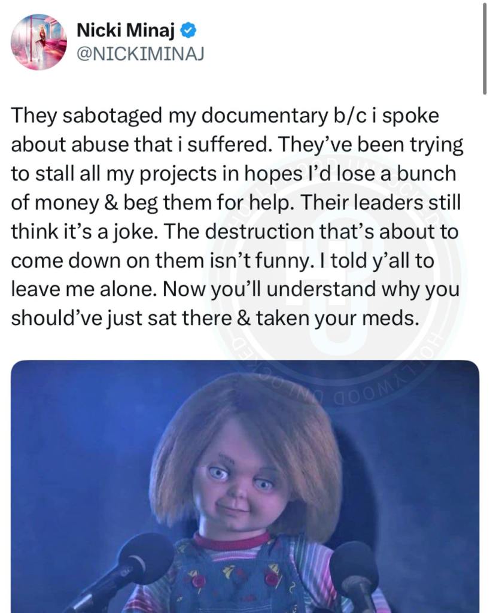The height and width of the screenshot is (613, 490).
Task: Open the attached Chucky doll image
Action: click(x=245, y=486)
